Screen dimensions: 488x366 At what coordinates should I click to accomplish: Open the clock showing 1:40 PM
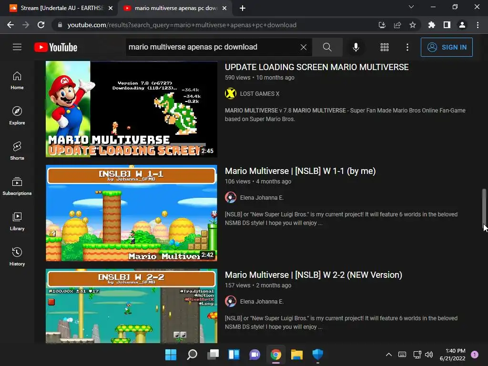[452, 355]
